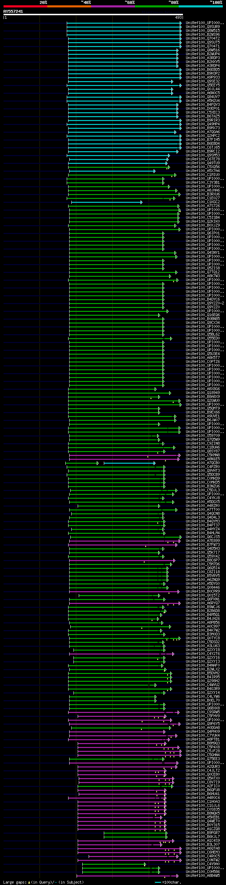Click the UniRef100_Q9SE32 label
This screenshot has height=885, width=226.
point(203,81)
